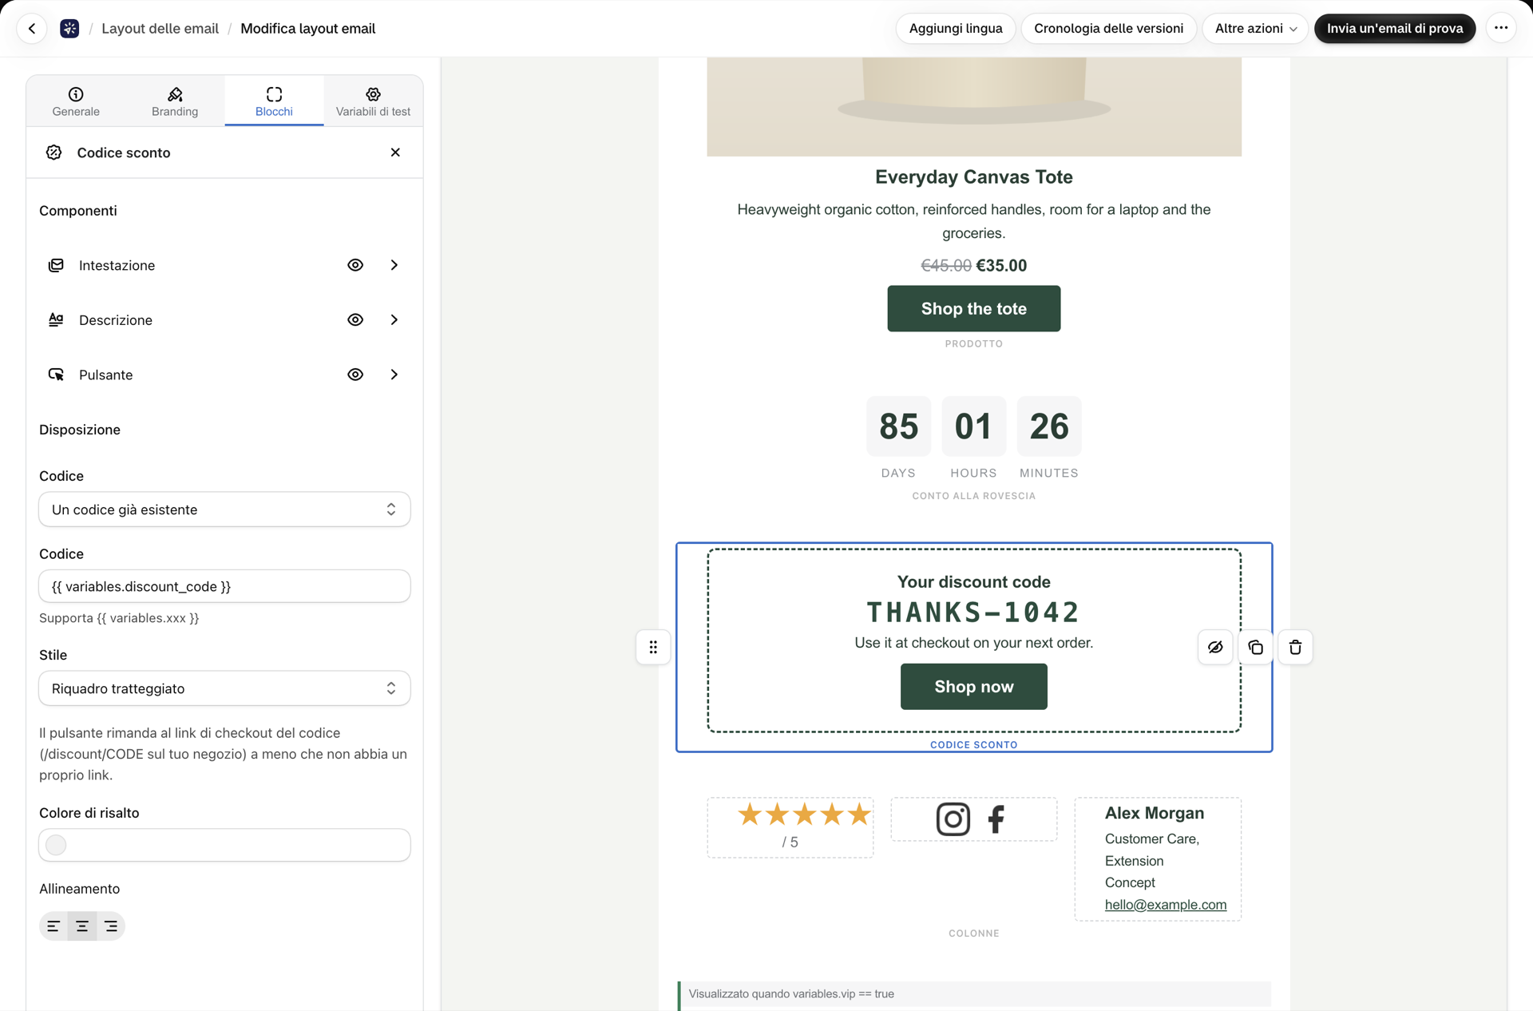Expand the Pulsante settings chevron

coord(394,375)
